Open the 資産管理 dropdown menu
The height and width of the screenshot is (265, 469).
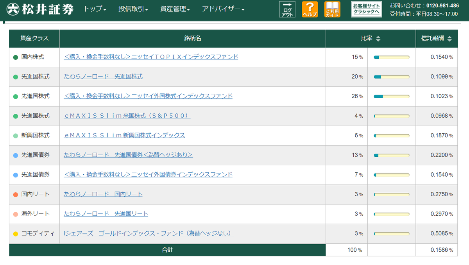[x=175, y=9]
